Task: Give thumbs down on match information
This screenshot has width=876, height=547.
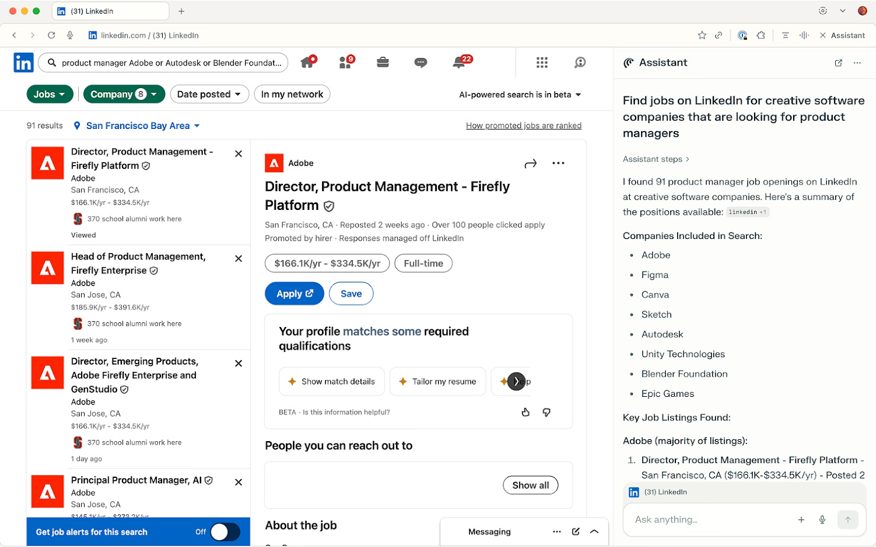Action: pyautogui.click(x=546, y=412)
